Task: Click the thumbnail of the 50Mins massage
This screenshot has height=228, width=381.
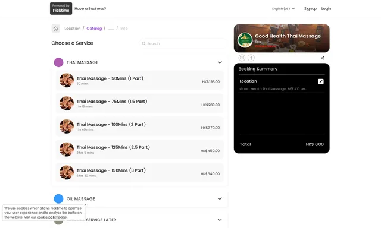Action: click(67, 80)
